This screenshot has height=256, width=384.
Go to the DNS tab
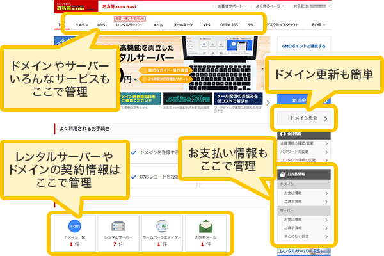coord(101,25)
